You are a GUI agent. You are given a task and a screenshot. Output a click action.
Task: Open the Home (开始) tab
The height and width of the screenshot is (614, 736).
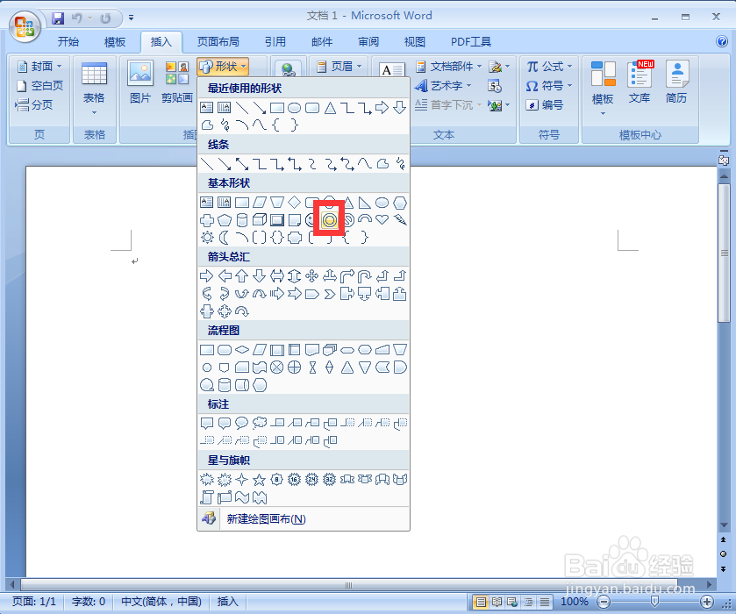[68, 42]
